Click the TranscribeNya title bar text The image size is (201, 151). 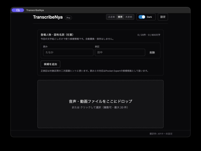coord(35,10)
